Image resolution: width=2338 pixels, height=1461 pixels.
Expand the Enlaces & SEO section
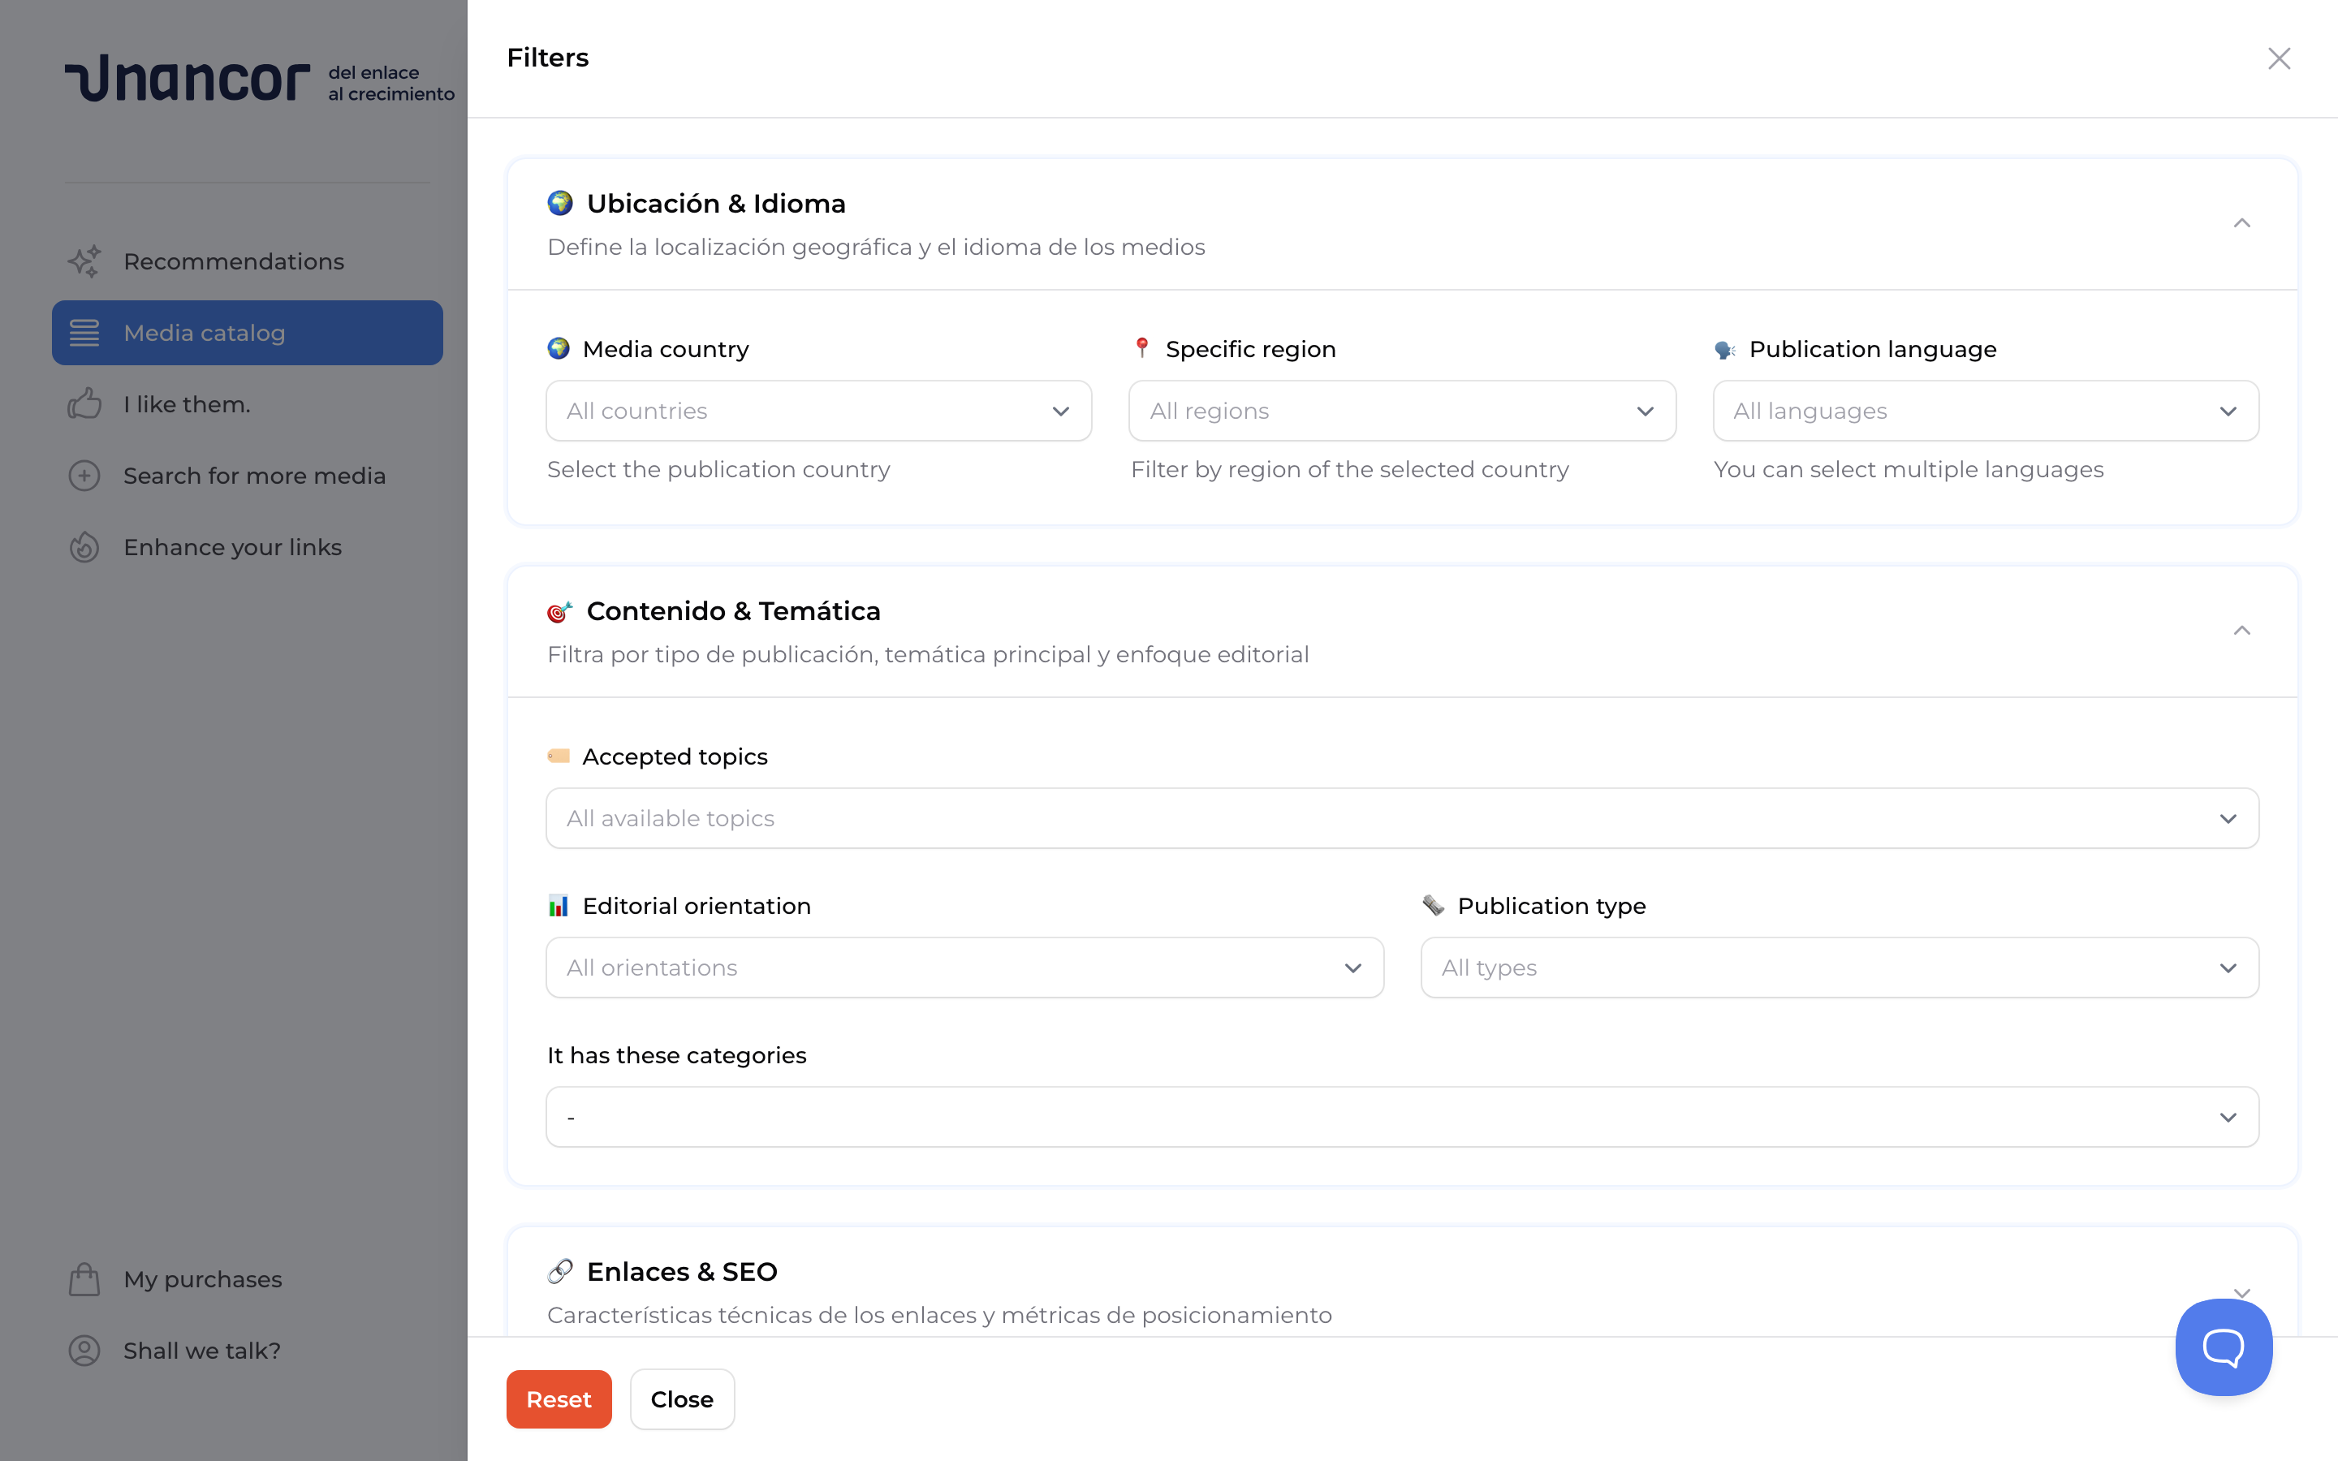[x=2242, y=1293]
